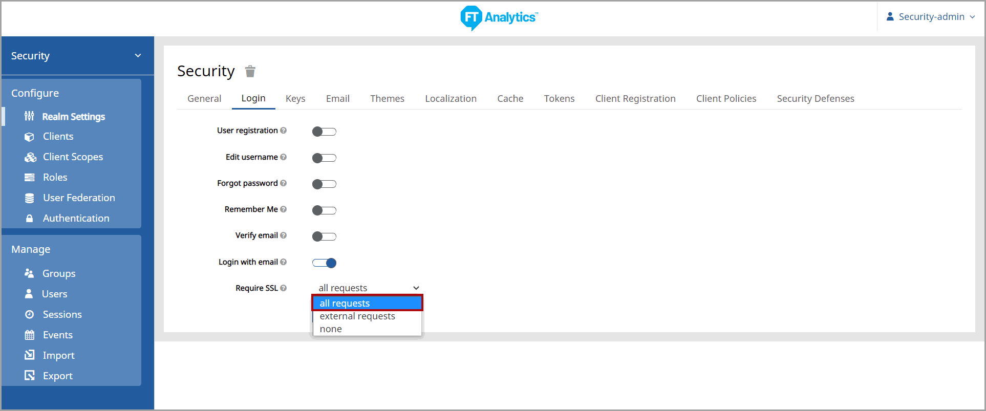Select 'external requests' from SSL dropdown
This screenshot has width=986, height=411.
[x=357, y=316]
